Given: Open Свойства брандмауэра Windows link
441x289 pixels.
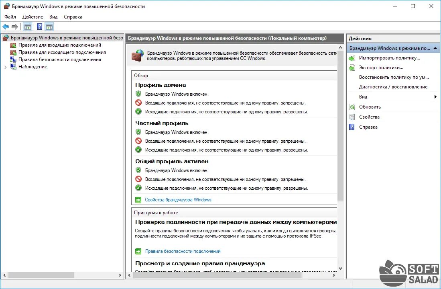Looking at the screenshot, I should tap(178, 200).
